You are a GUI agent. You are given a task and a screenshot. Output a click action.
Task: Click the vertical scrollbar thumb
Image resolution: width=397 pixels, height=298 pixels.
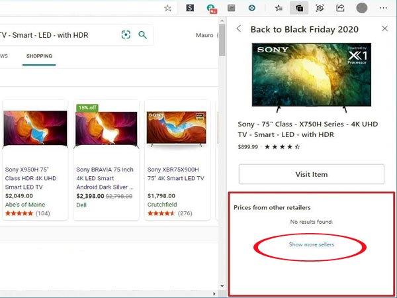222,40
